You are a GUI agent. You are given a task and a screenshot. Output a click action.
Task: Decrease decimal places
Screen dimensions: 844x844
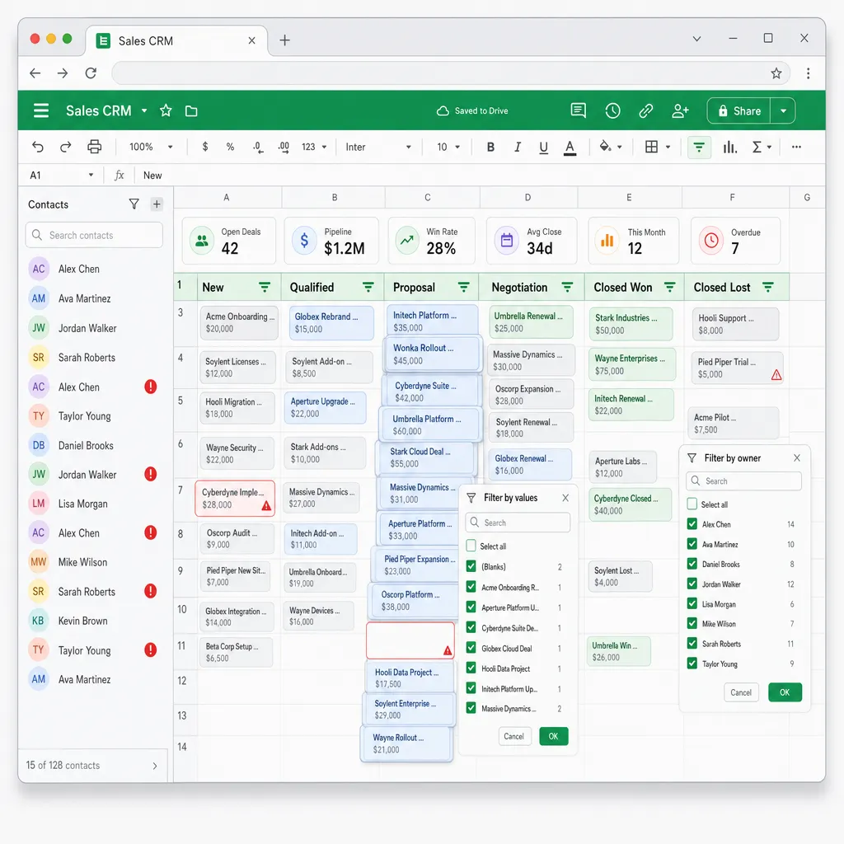click(x=258, y=147)
